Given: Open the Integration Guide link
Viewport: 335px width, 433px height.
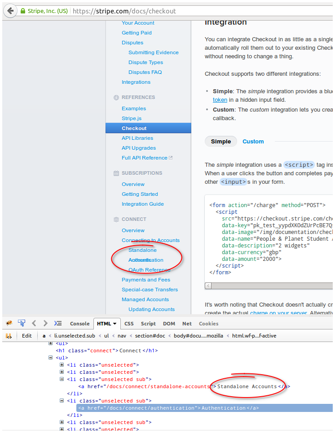Looking at the screenshot, I should tap(143, 204).
